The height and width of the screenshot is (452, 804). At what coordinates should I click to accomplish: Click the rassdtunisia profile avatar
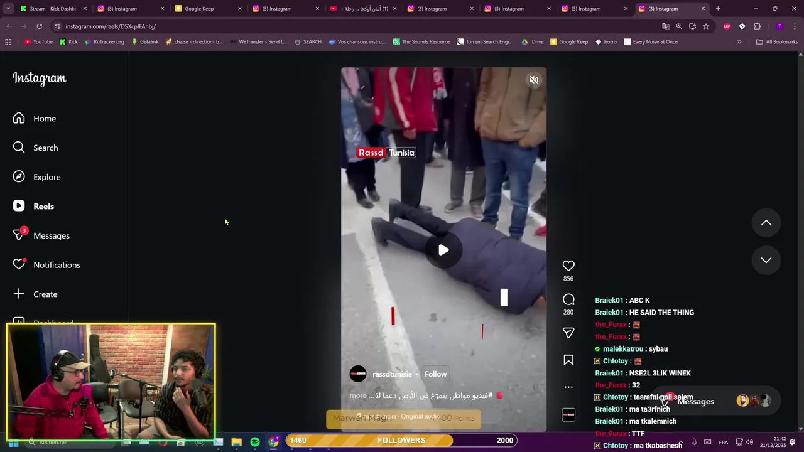click(358, 374)
